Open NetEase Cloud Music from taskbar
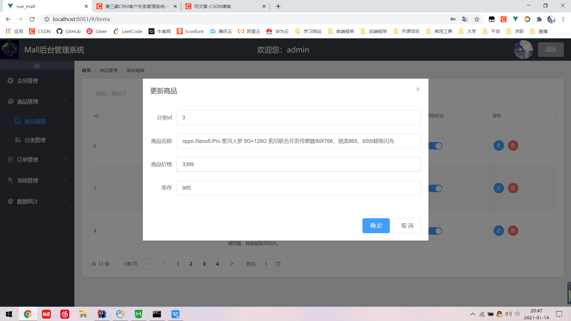Viewport: 571px width, 321px height. tap(65, 314)
